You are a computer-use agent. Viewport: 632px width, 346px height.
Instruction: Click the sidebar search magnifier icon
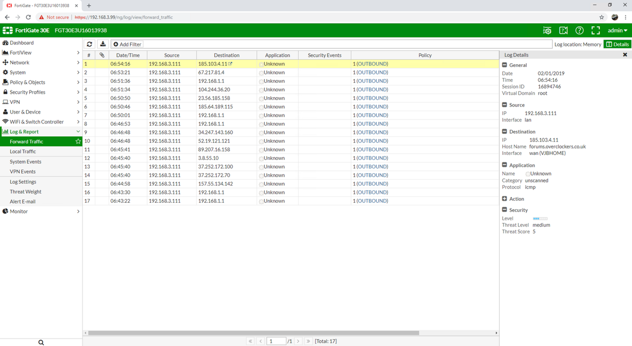(x=41, y=343)
